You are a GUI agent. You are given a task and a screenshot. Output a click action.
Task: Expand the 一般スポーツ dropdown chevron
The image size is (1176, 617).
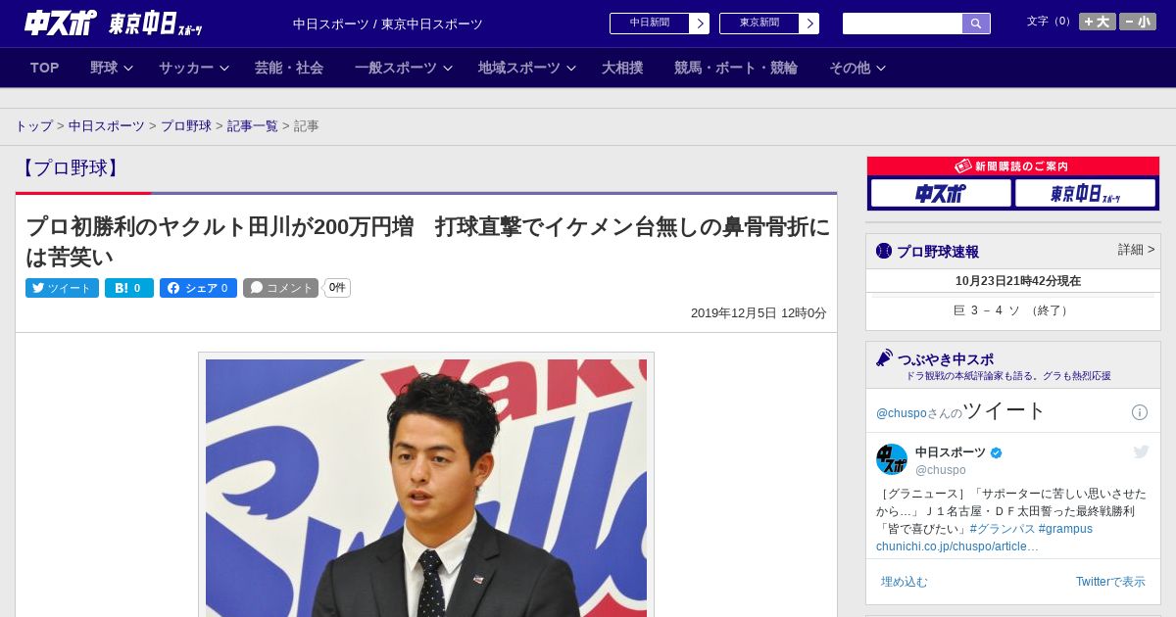point(448,69)
